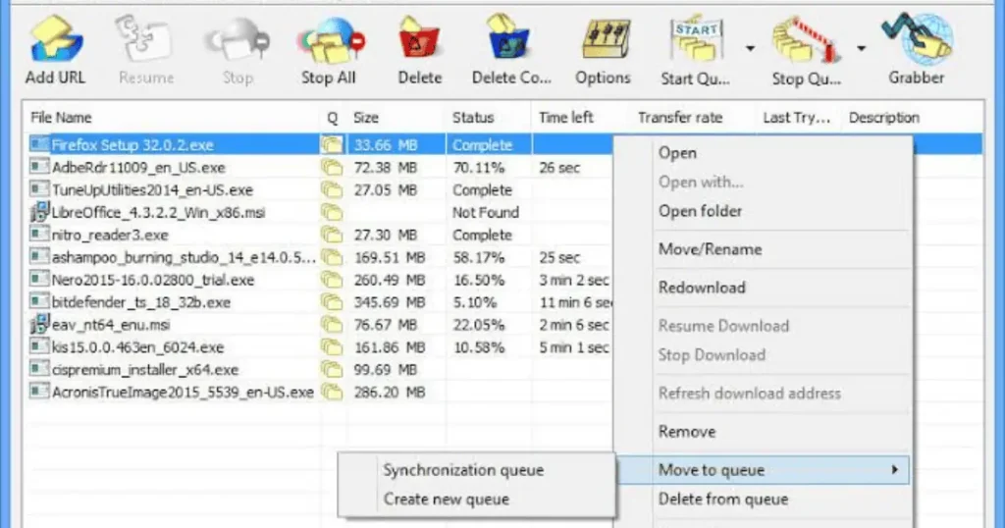The image size is (1005, 528).
Task: Choose Open folder in context menu
Action: pos(700,211)
